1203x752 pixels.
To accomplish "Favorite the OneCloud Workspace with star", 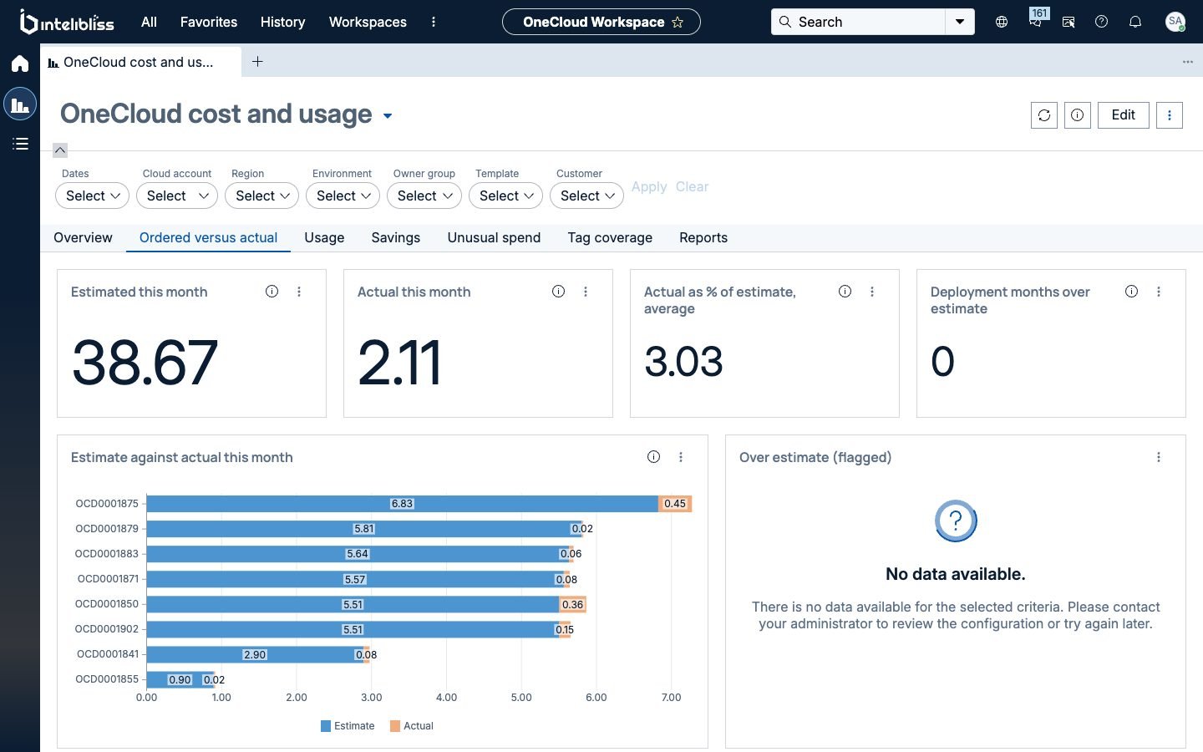I will pyautogui.click(x=678, y=22).
